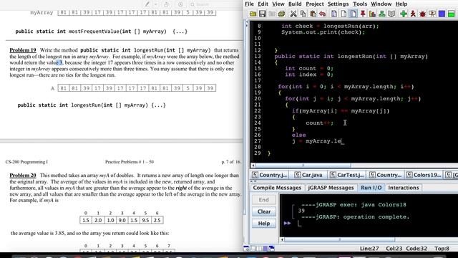Viewport: 458px width, 258px height.
Task: Open the Edit menu
Action: tap(263, 4)
